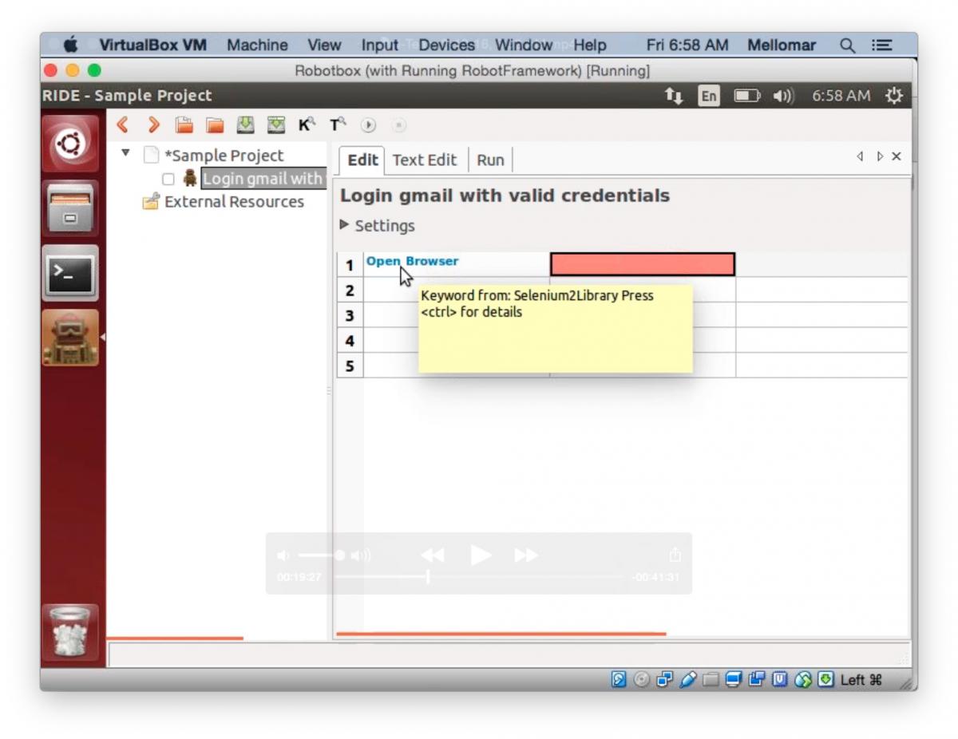Switch to the Edit tab
The image size is (958, 739).
click(x=362, y=160)
